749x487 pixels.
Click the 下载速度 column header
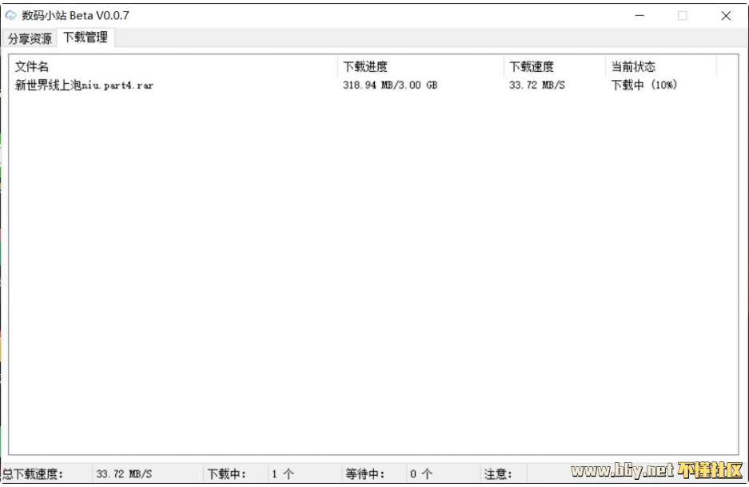[532, 67]
